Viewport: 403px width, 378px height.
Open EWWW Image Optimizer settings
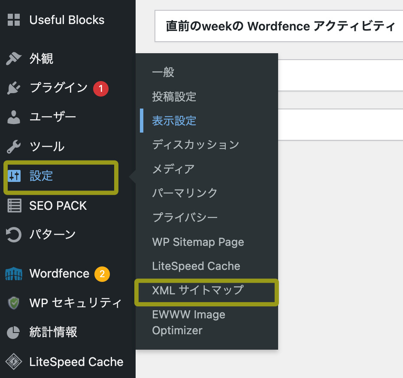click(189, 322)
